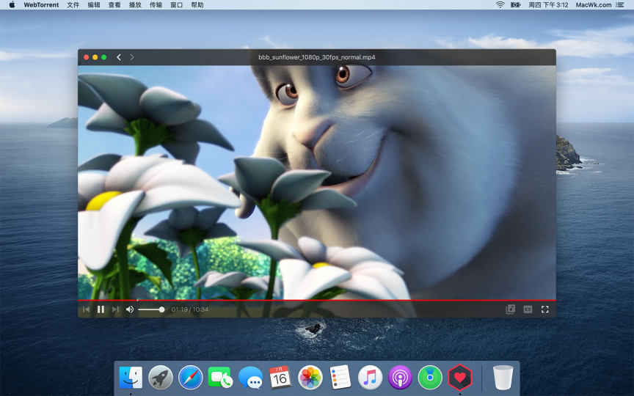This screenshot has height=396, width=634.
Task: Mute the volume speaker icon
Action: [130, 309]
